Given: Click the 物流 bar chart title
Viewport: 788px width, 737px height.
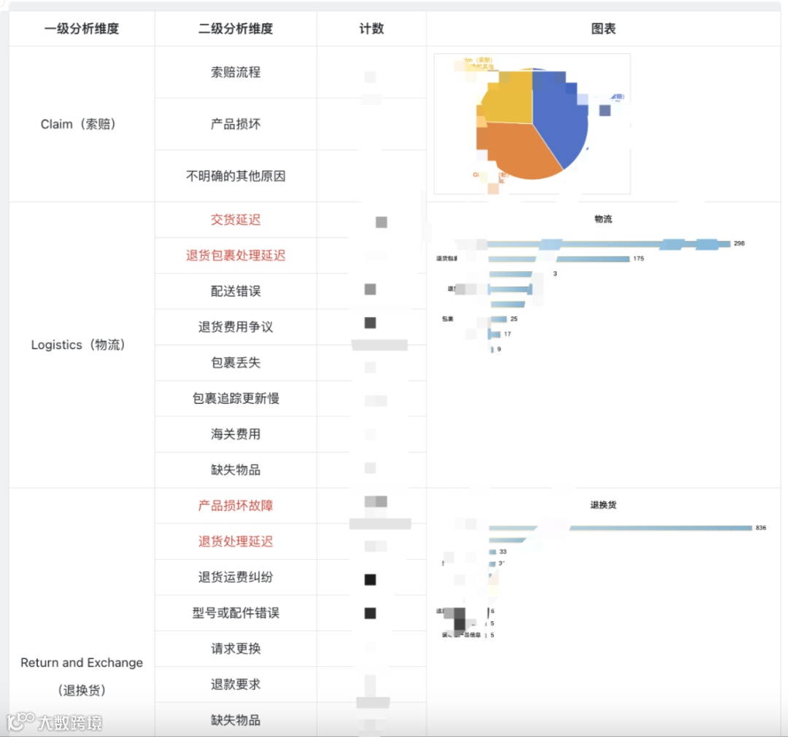Looking at the screenshot, I should click(603, 219).
